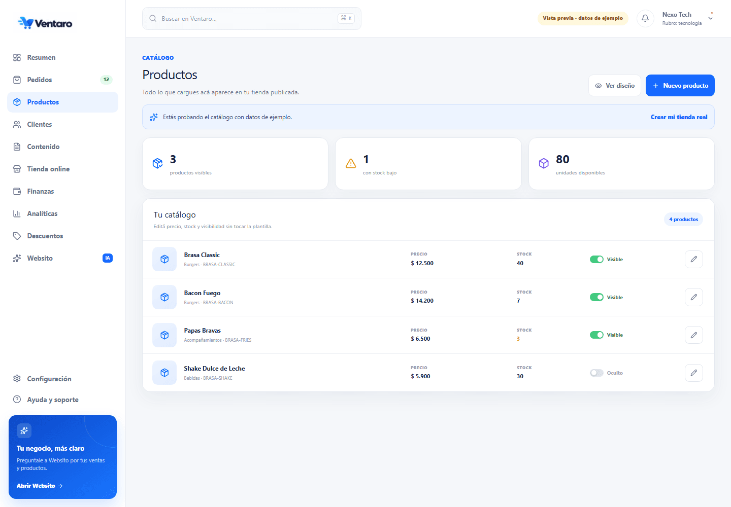The height and width of the screenshot is (507, 731).
Task: Edit Brasa Classic with the pencil icon
Action: tap(693, 259)
